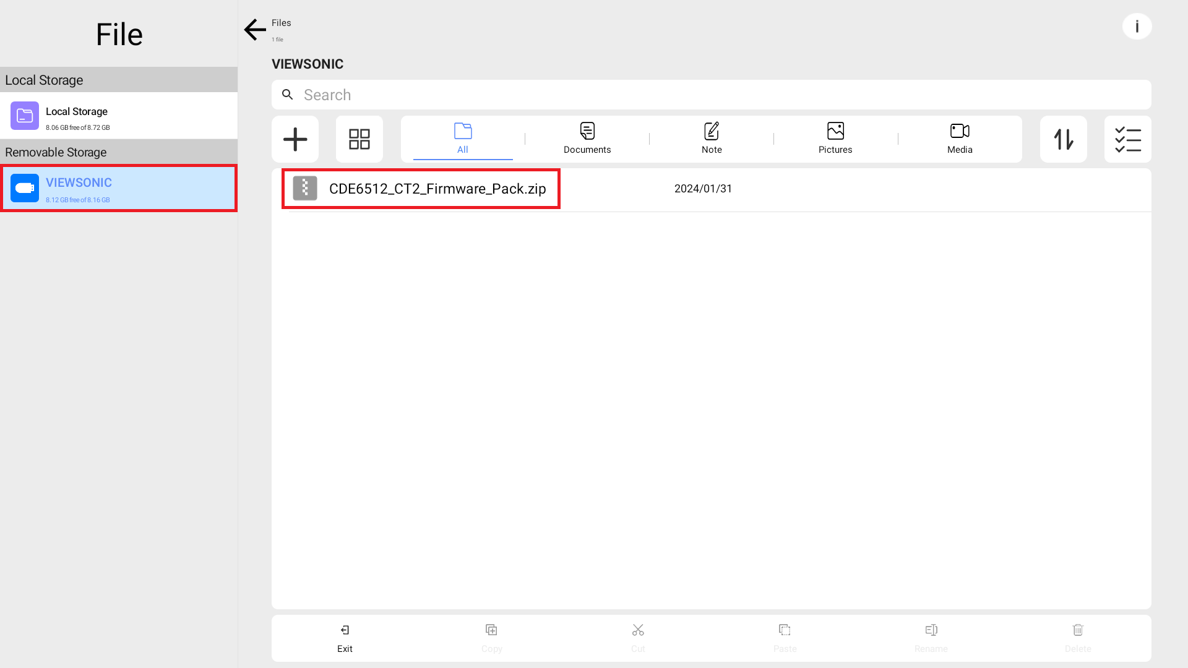Filter by the Note category
This screenshot has height=668, width=1188.
point(712,139)
